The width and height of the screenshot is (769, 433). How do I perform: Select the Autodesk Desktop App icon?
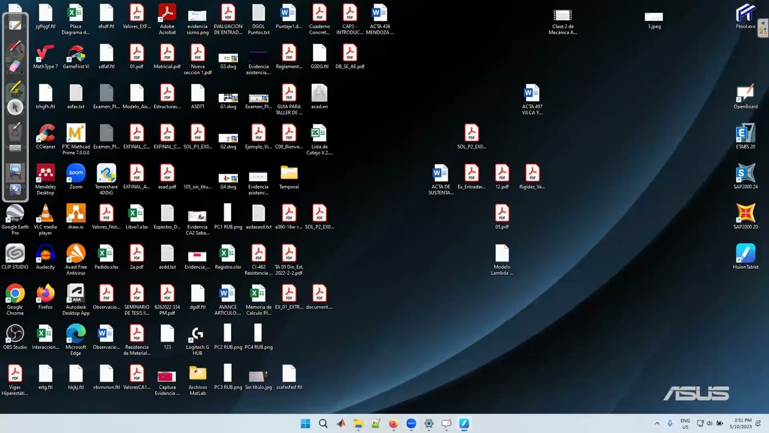pyautogui.click(x=76, y=300)
